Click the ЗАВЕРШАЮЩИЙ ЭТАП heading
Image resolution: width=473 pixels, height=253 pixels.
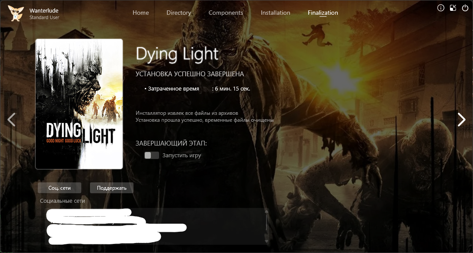[171, 143]
